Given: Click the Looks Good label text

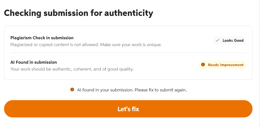Looking at the screenshot, I should point(233,40).
